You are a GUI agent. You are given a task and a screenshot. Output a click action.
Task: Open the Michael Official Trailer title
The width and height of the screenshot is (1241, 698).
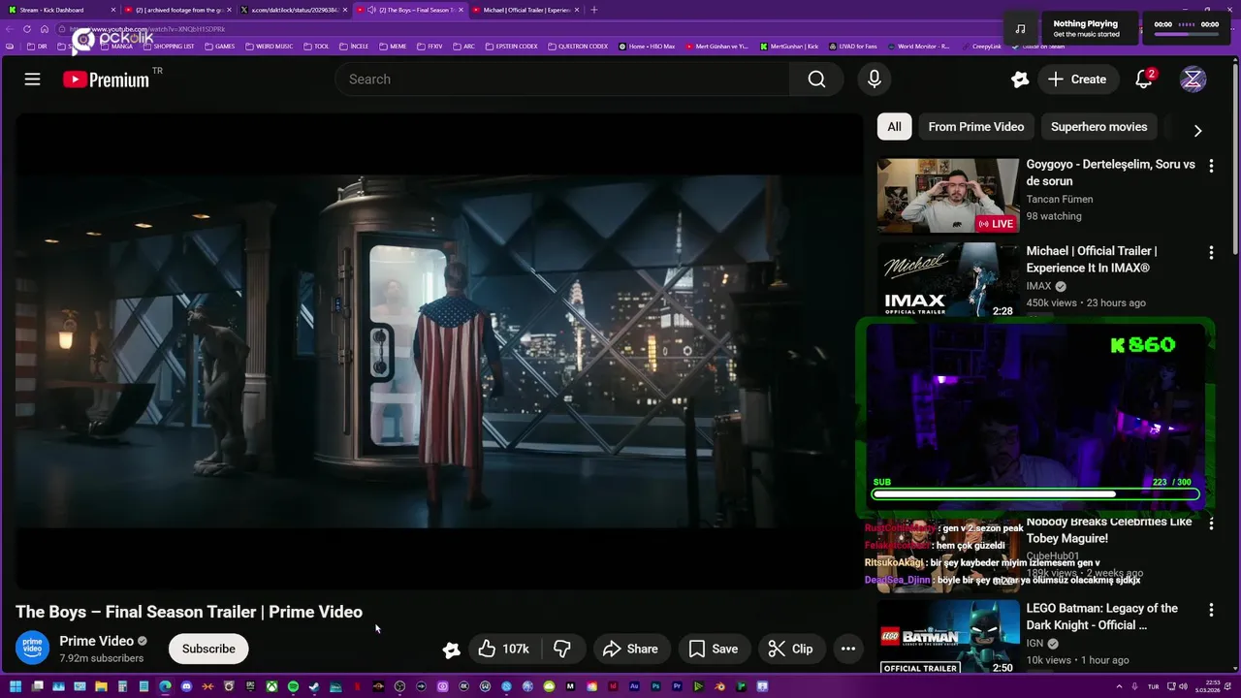[x=1092, y=260]
